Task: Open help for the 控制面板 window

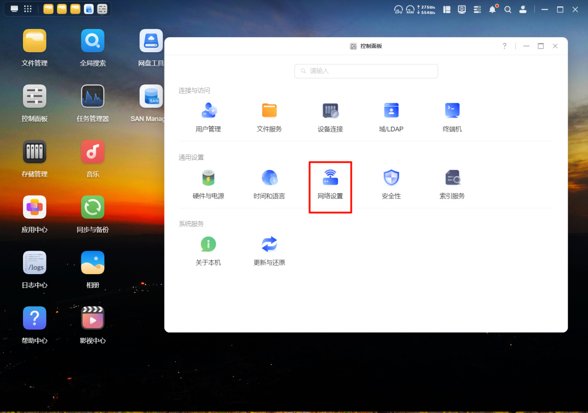Action: (x=504, y=46)
